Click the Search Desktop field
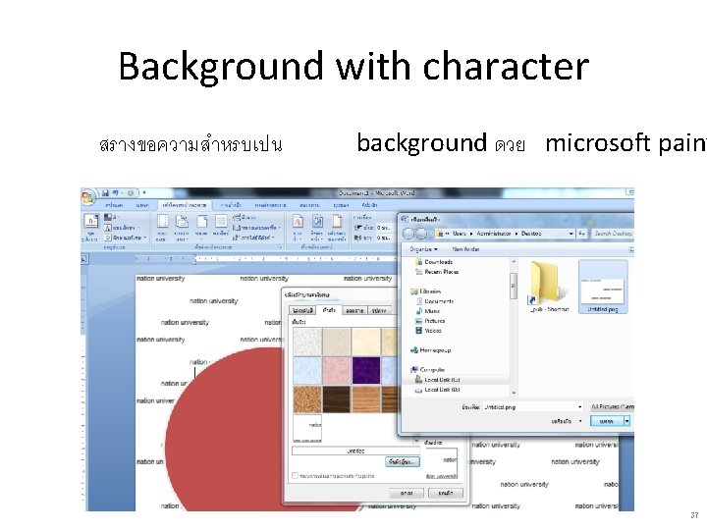The height and width of the screenshot is (530, 707). pyautogui.click(x=613, y=234)
